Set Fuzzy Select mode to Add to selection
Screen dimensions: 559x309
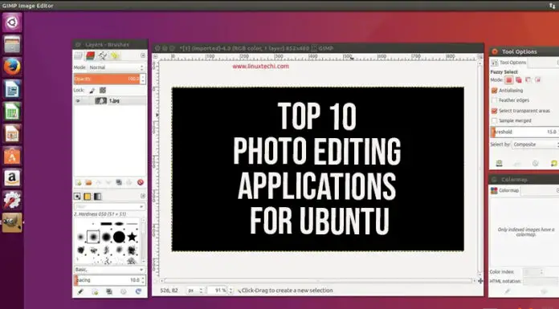[x=518, y=80]
